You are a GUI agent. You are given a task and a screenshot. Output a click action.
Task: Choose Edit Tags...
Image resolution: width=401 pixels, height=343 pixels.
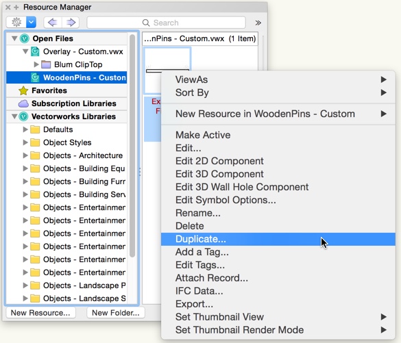coord(278,265)
